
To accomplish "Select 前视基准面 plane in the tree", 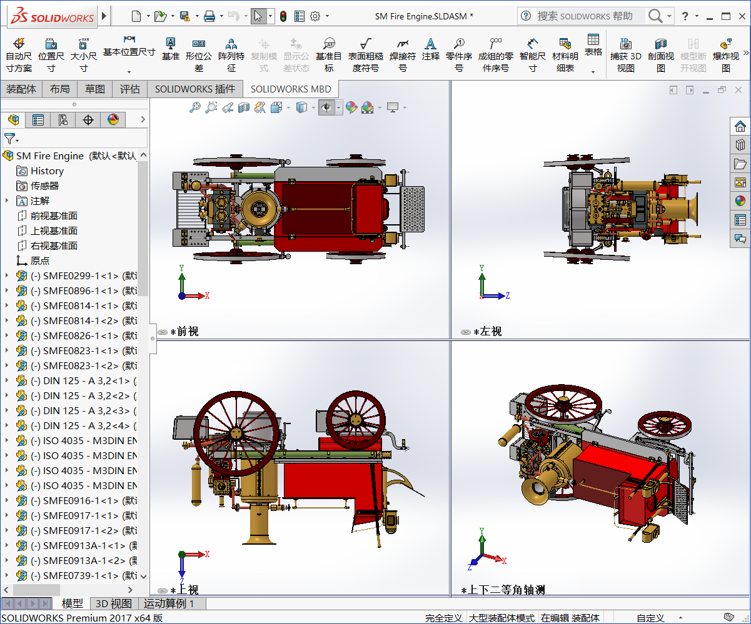I will coord(54,215).
